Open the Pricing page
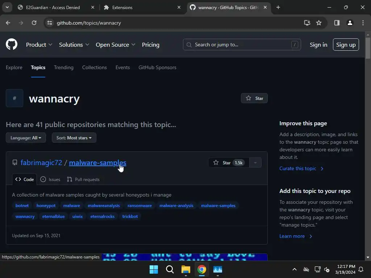This screenshot has width=371, height=278. click(150, 45)
